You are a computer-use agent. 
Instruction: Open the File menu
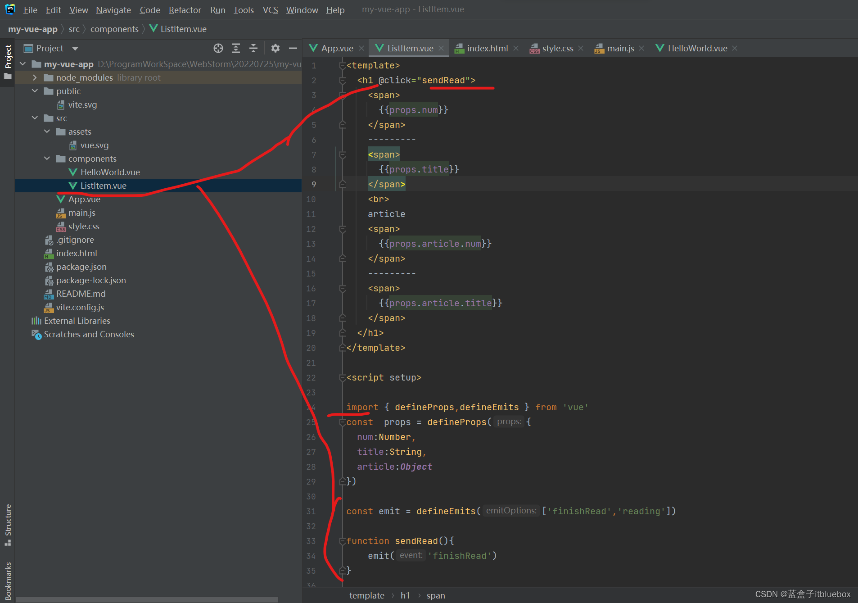[30, 9]
